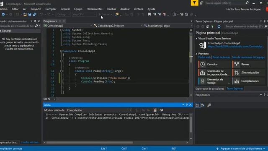
Task: Click the clear all output icon
Action: click(155, 110)
